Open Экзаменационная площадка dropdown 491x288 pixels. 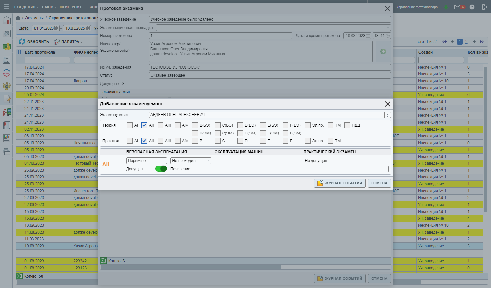pos(273,28)
